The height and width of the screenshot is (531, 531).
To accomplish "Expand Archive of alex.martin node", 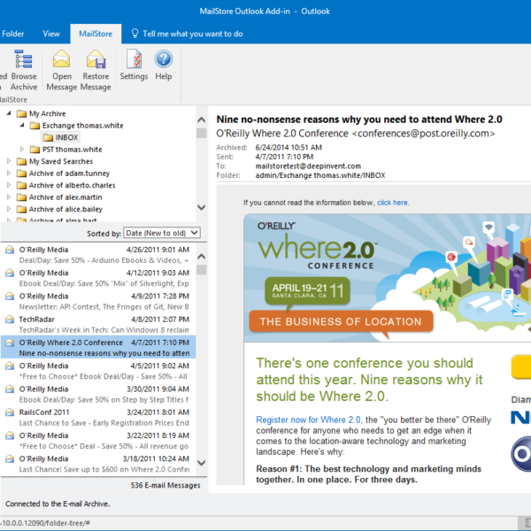I will coord(9,197).
